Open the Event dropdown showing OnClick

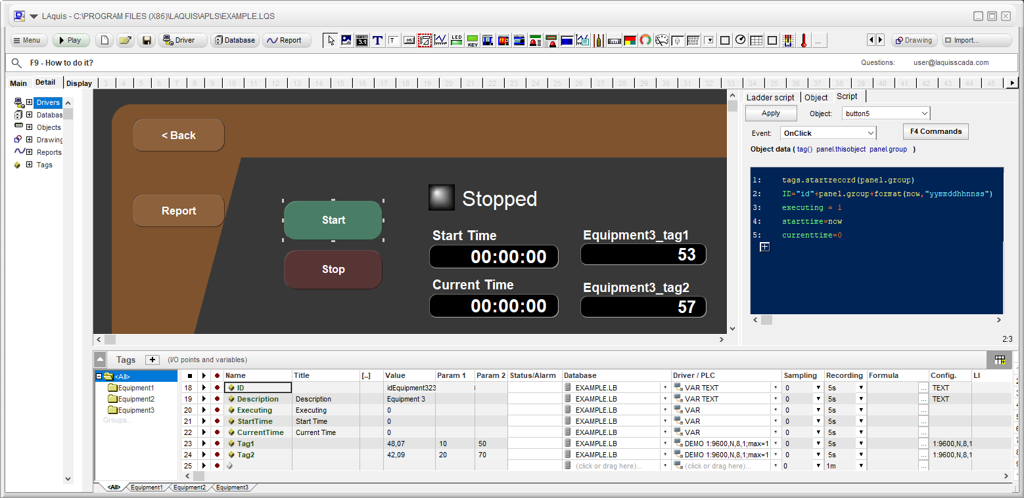click(828, 133)
